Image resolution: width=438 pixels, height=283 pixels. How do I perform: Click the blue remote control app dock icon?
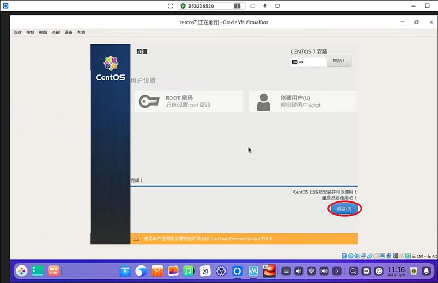pos(237,271)
